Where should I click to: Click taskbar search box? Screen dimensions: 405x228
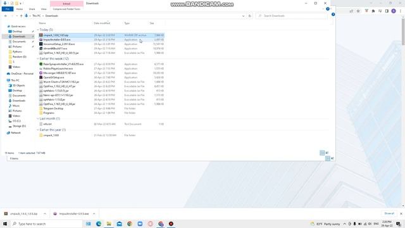46,224
